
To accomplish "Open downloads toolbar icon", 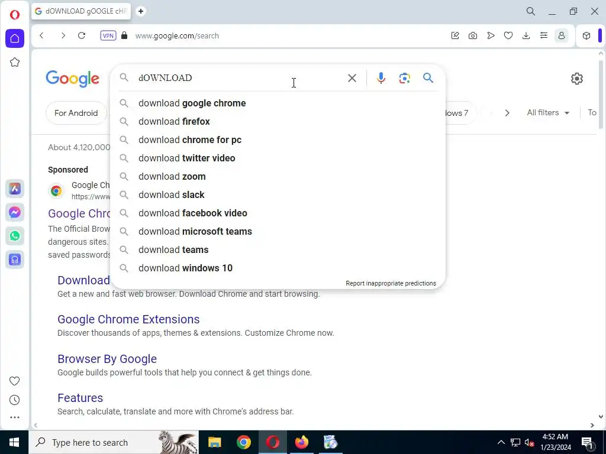I will click(526, 35).
